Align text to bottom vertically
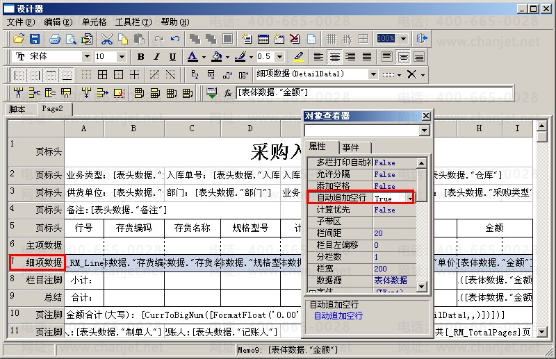 [x=419, y=56]
